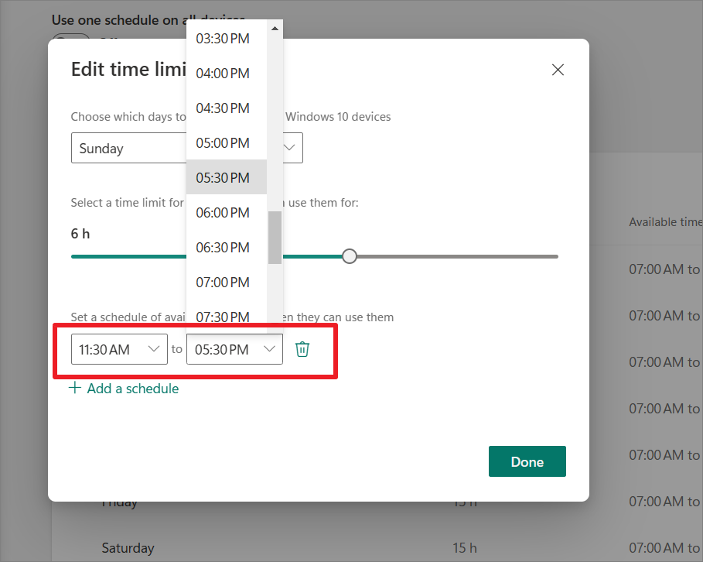Click the plus icon beside Add a schedule
703x562 pixels.
[x=75, y=388]
